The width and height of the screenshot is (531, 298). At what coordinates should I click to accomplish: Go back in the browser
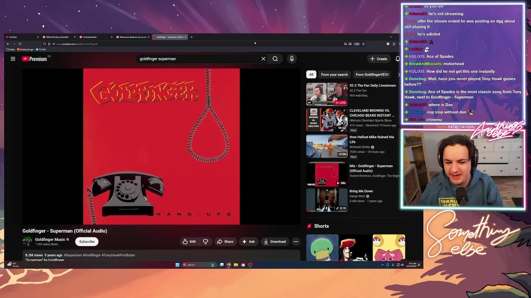pyautogui.click(x=8, y=44)
